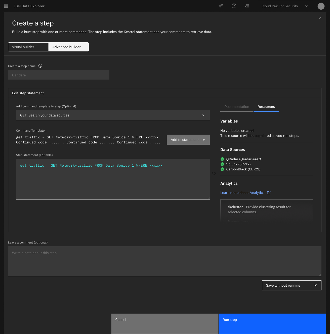Image resolution: width=330 pixels, height=334 pixels.
Task: Click the comment note textarea
Action: 165,261
